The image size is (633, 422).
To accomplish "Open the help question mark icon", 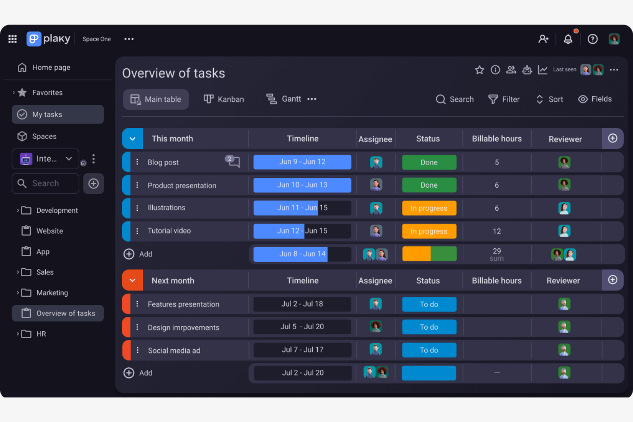I will pyautogui.click(x=593, y=38).
